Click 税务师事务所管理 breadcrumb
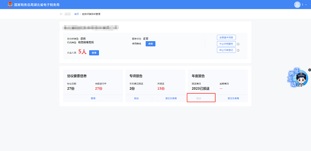 click(91, 14)
